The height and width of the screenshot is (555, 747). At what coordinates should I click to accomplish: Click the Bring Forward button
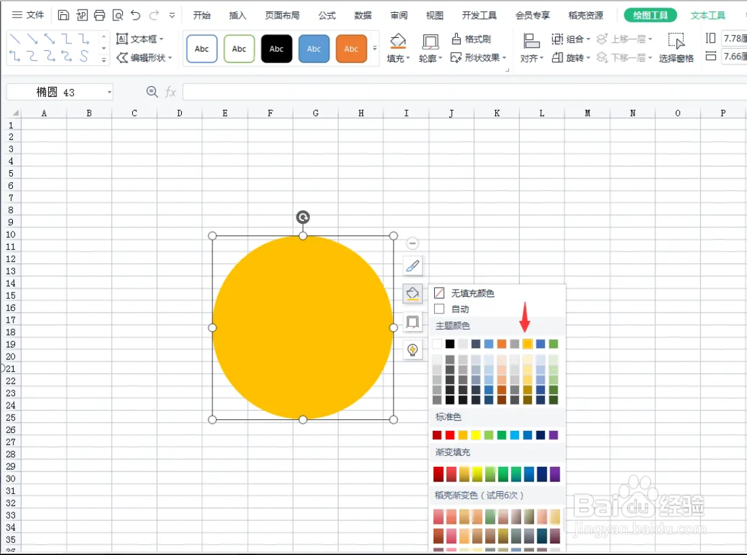(x=624, y=39)
